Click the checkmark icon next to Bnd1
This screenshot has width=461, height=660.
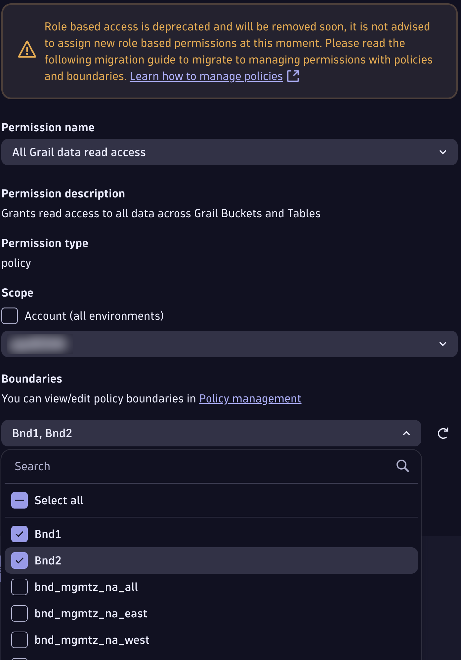coord(20,534)
